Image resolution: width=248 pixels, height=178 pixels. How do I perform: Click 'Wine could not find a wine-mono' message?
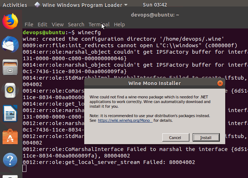(150, 102)
